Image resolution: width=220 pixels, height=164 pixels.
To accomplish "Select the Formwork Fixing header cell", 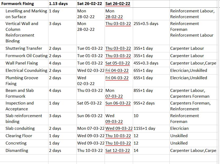I will click(x=18, y=4).
